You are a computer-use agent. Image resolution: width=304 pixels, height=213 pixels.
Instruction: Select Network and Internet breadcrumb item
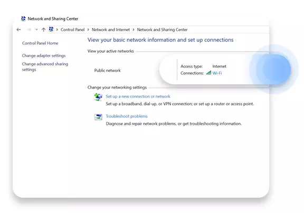point(111,30)
